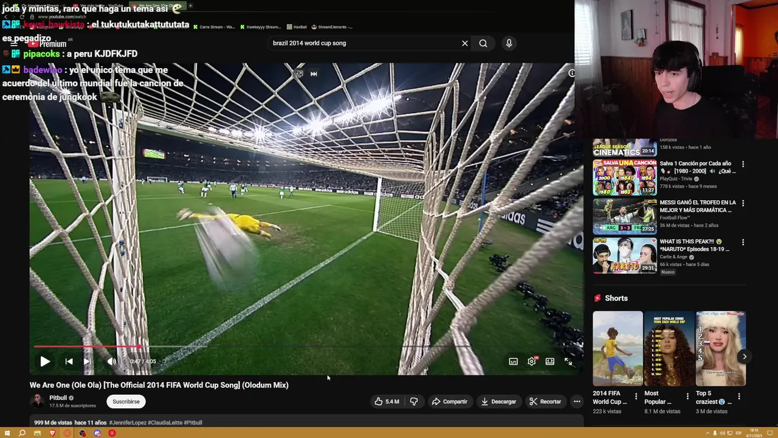778x438 pixels.
Task: Open options menu for the Messi video
Action: coord(743,203)
